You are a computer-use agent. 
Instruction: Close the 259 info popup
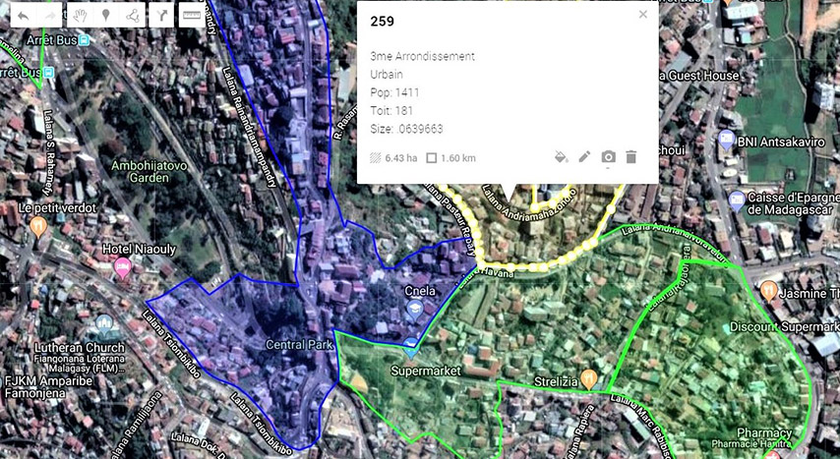(643, 15)
